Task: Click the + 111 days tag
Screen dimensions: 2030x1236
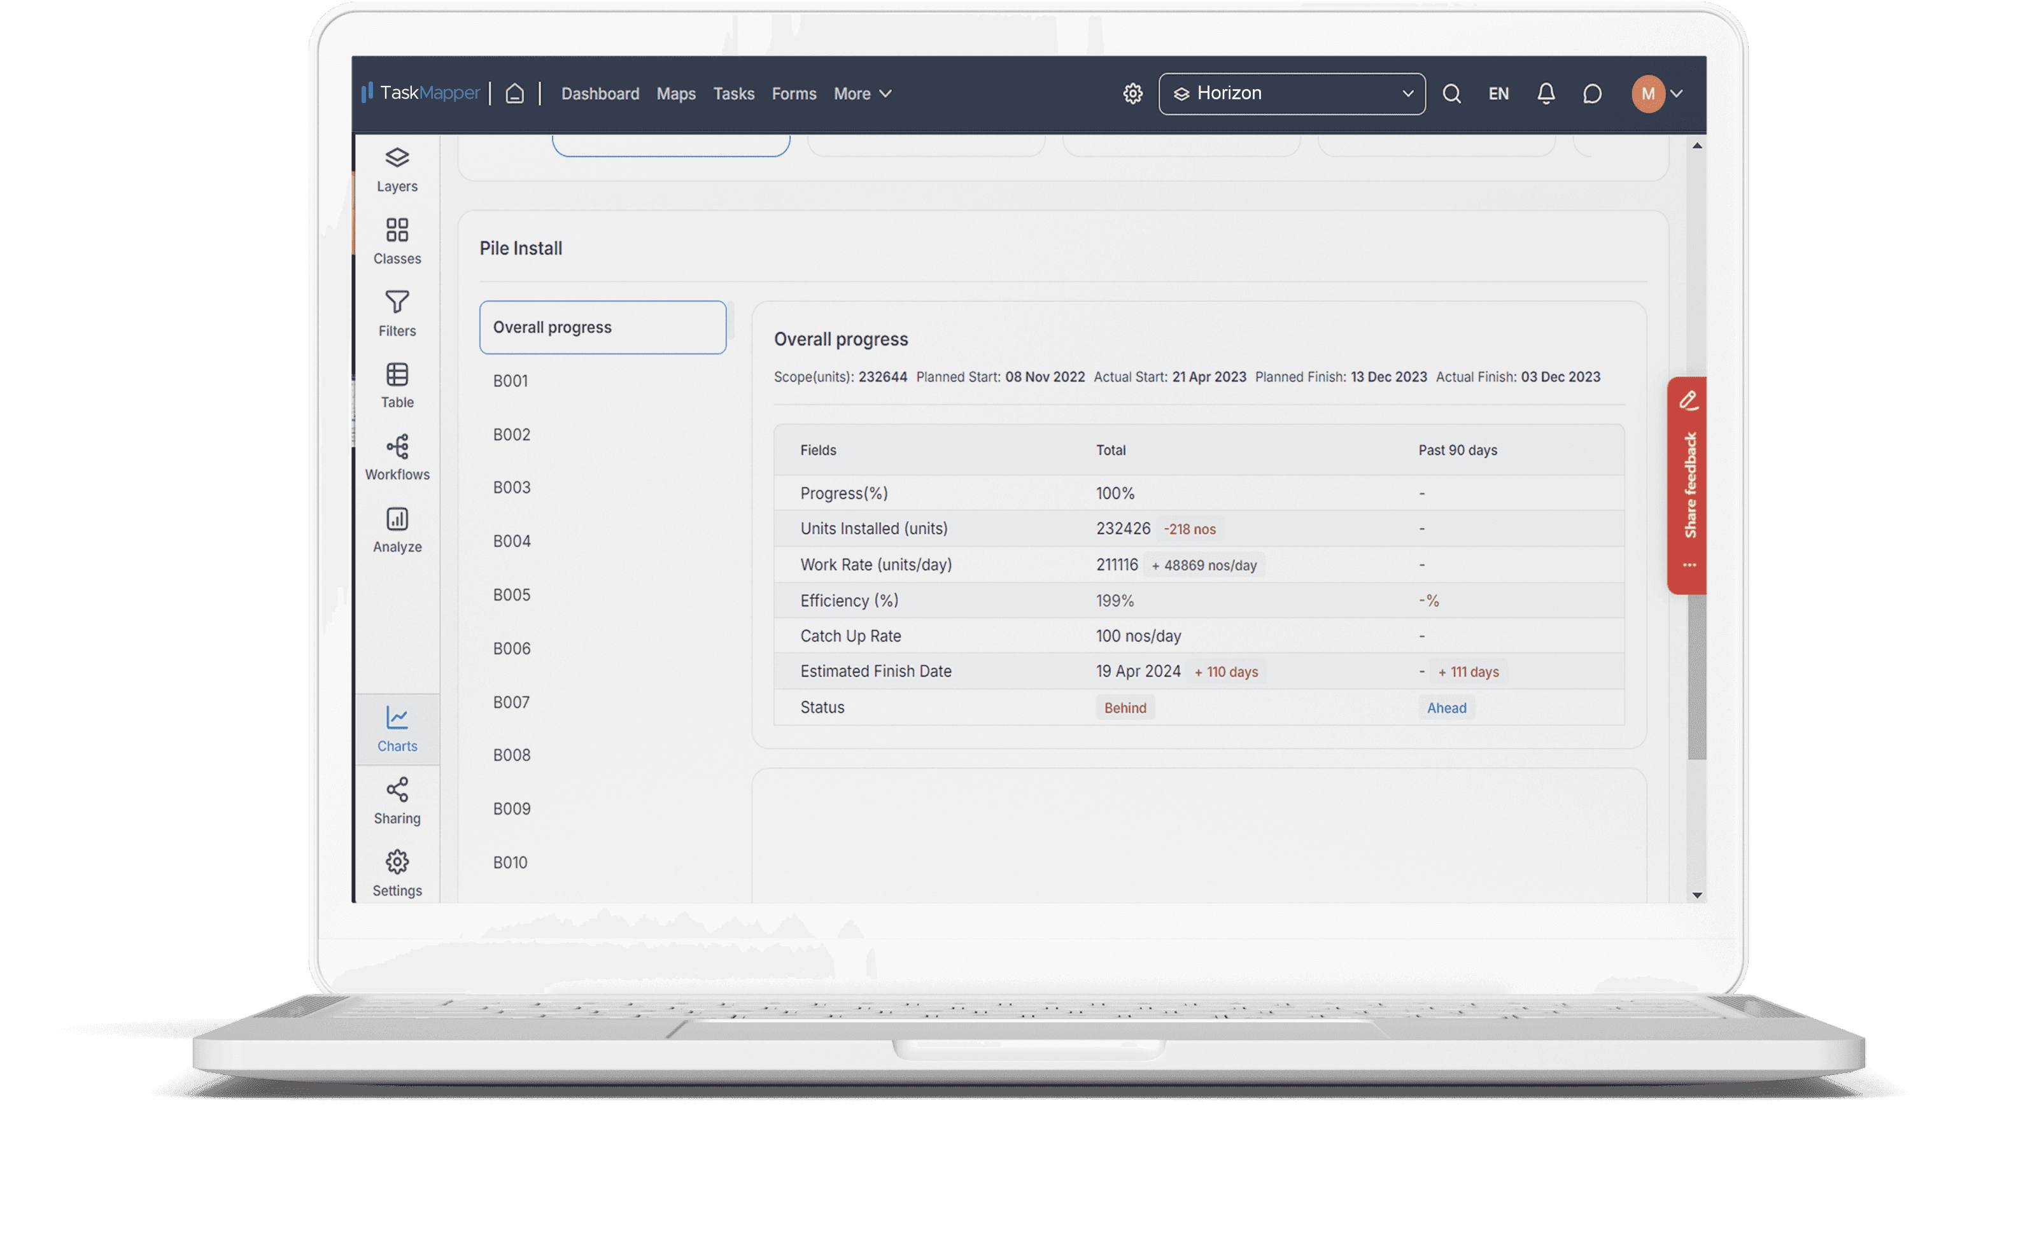Action: click(1468, 671)
